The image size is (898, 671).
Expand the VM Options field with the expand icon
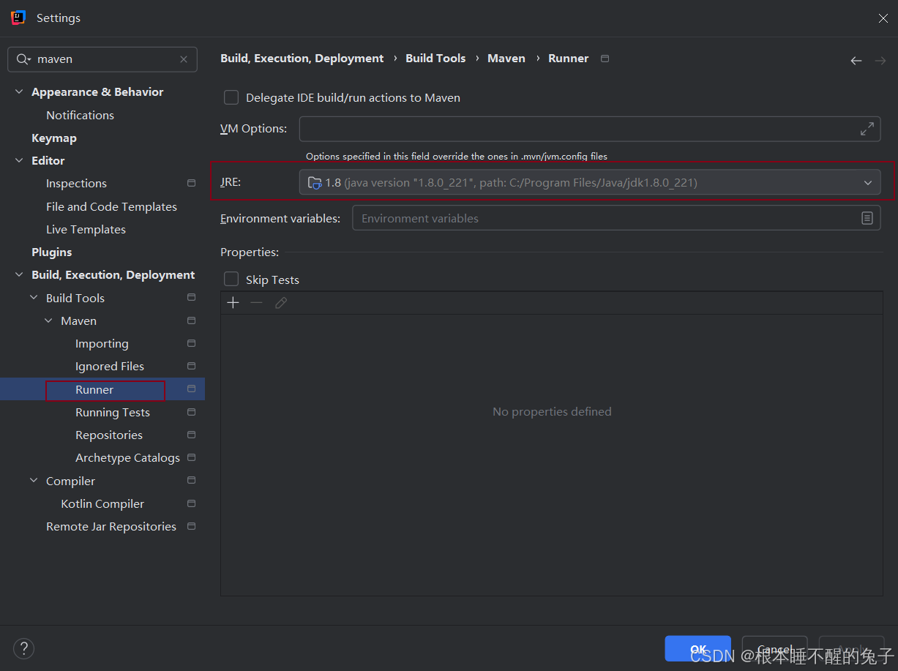tap(867, 128)
